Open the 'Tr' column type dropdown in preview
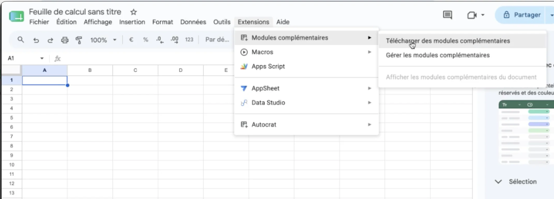Screen dimensions: 554x199 tap(520, 105)
